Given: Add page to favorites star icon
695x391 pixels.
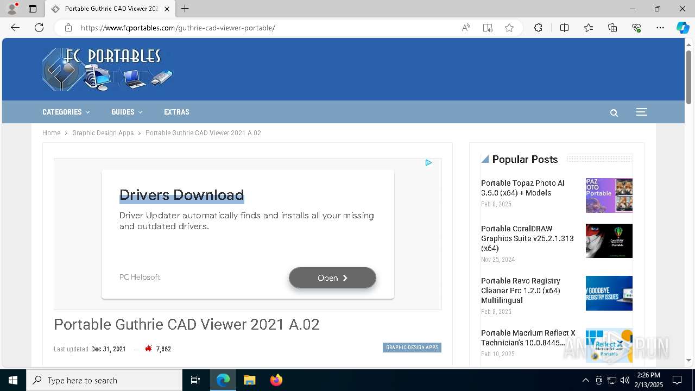Looking at the screenshot, I should [509, 28].
